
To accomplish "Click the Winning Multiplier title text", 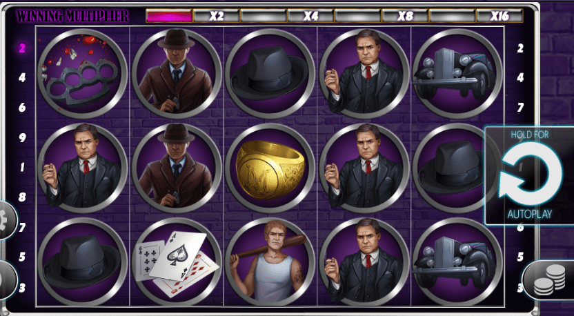I will [x=72, y=16].
